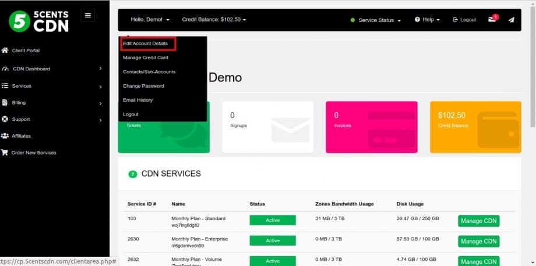Image resolution: width=536 pixels, height=266 pixels.
Task: Click the orange Credit Balance card
Action: point(475,127)
